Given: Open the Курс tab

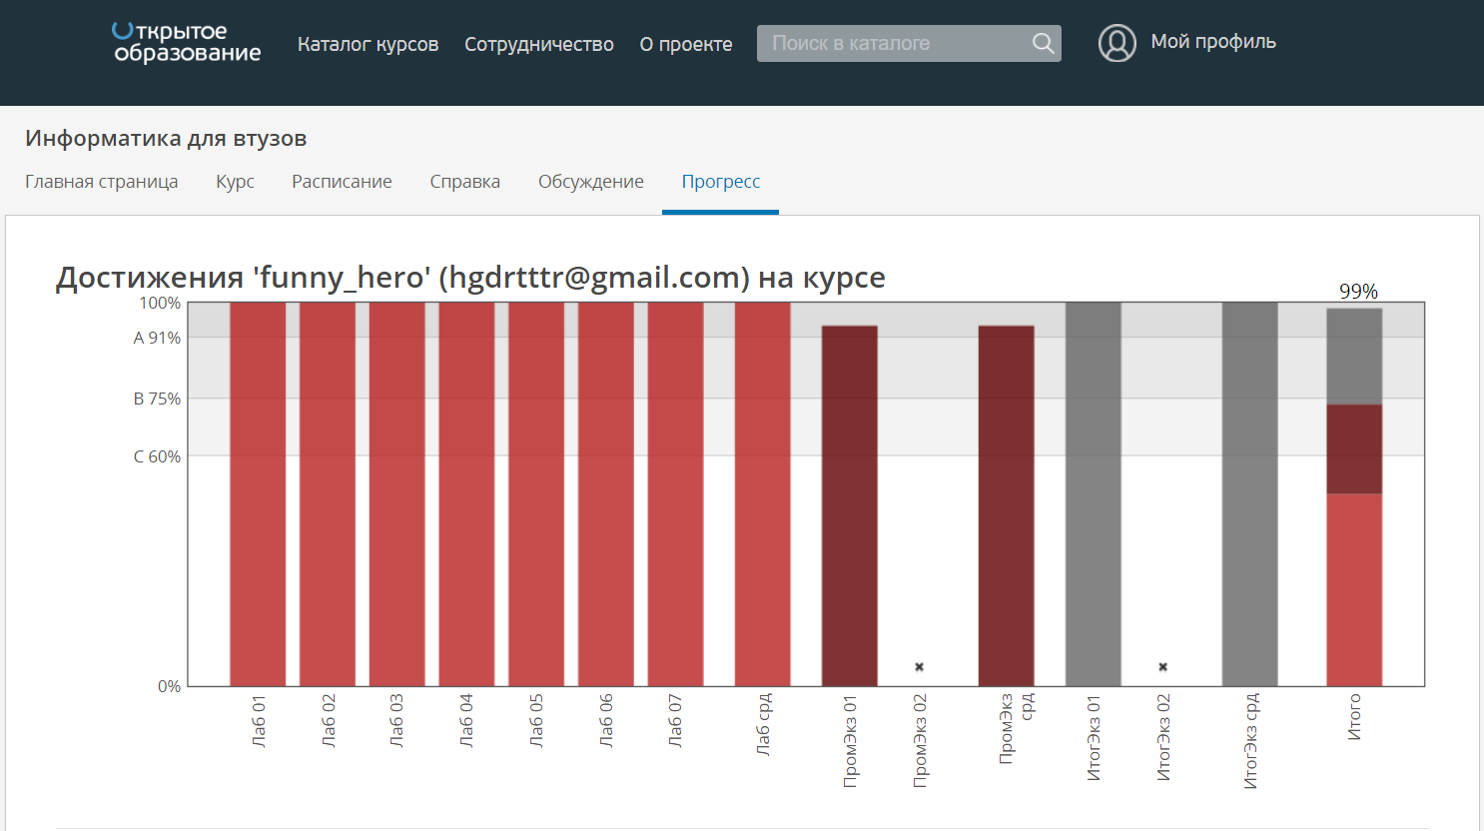Looking at the screenshot, I should (235, 182).
